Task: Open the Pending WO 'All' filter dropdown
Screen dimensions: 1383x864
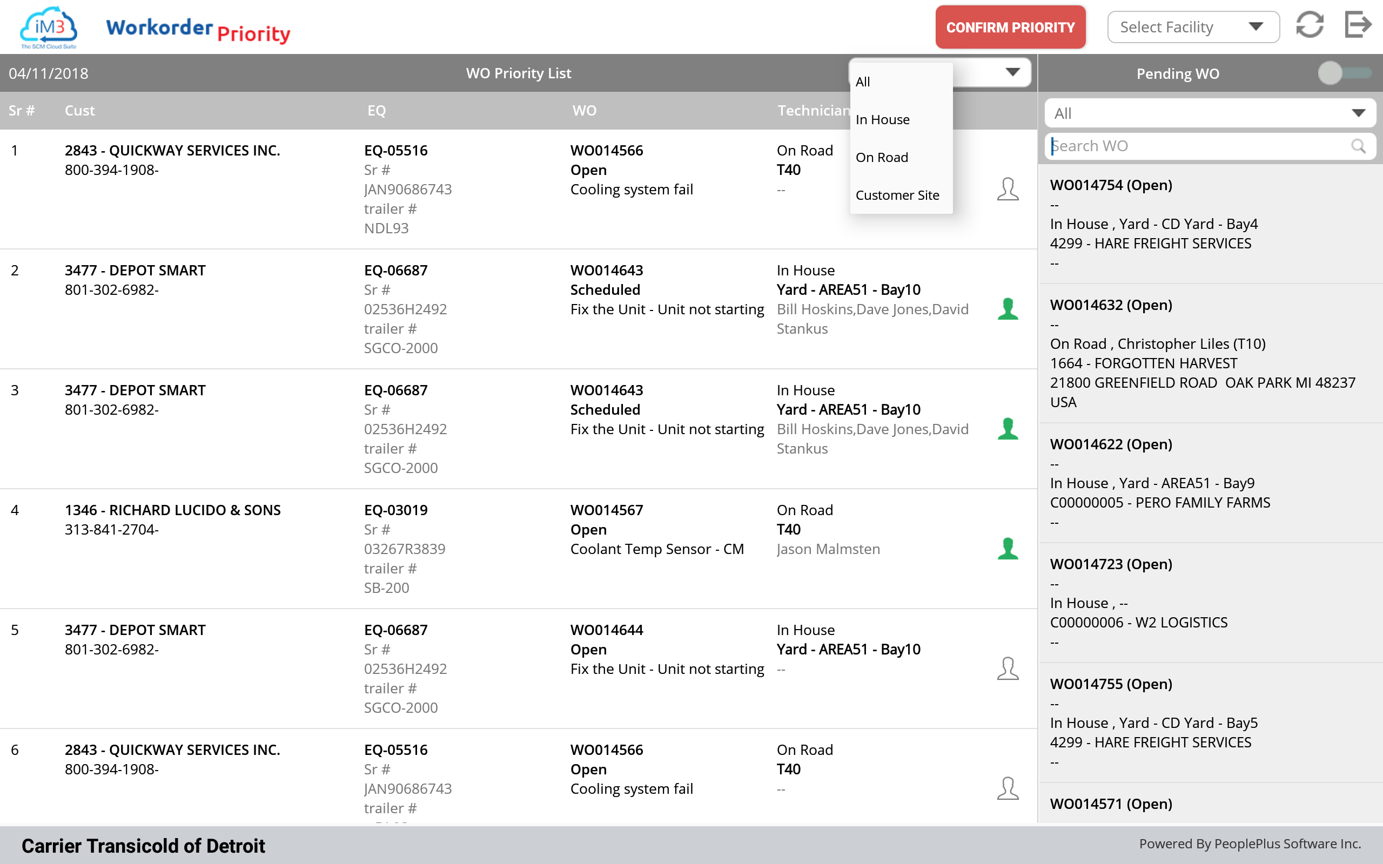Action: pos(1210,113)
